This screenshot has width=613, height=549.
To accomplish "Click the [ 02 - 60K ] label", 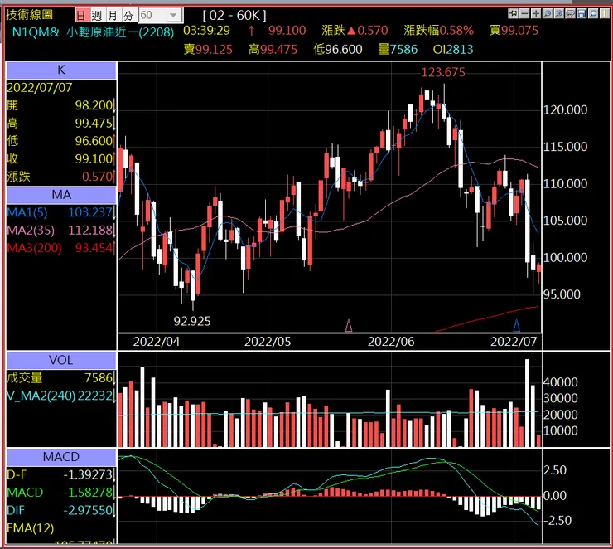I will 234,15.
